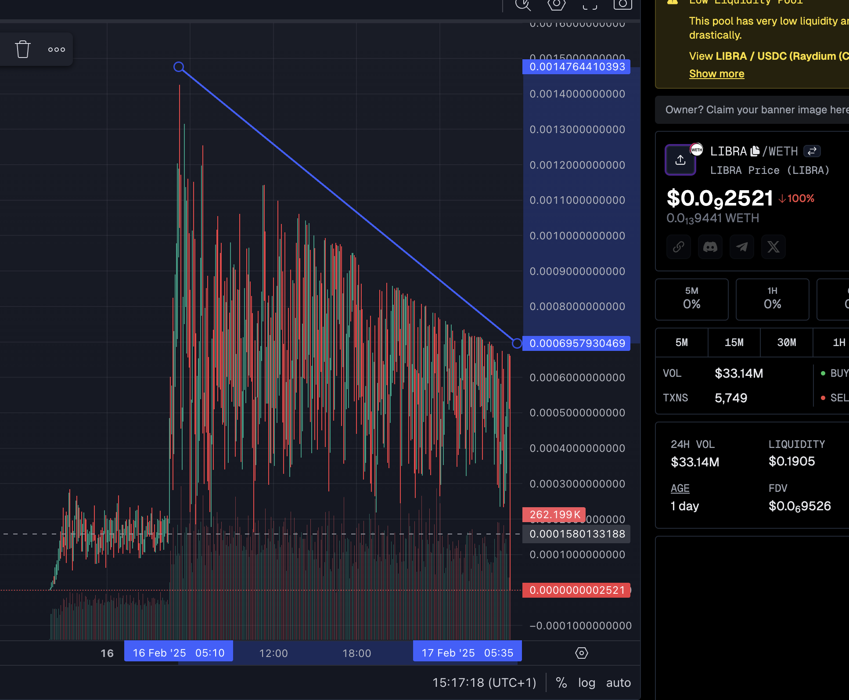This screenshot has width=849, height=700.
Task: Click the blue diagonal trend line
Action: click(348, 205)
